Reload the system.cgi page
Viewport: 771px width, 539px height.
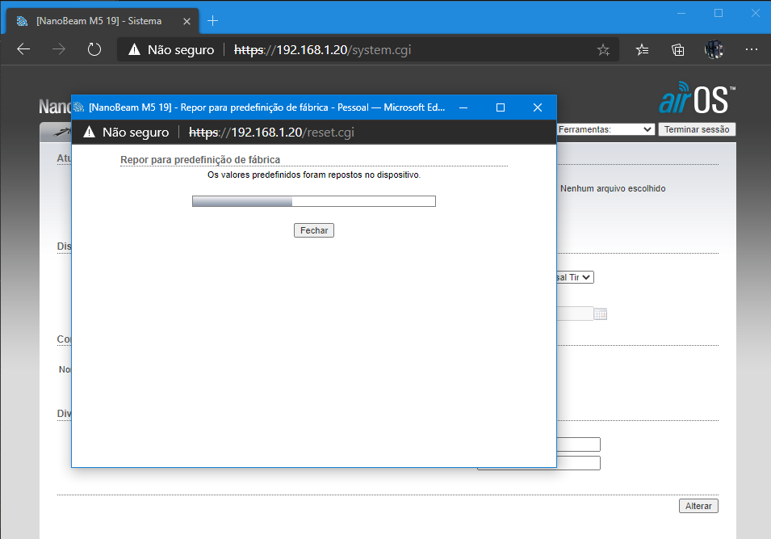point(94,49)
